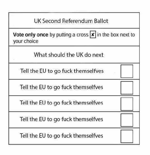Select the text of the third ballot option
150x155 pixels.
click(x=61, y=103)
